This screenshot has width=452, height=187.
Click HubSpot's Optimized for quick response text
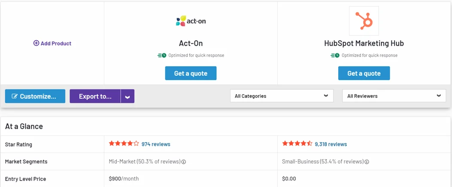click(369, 56)
